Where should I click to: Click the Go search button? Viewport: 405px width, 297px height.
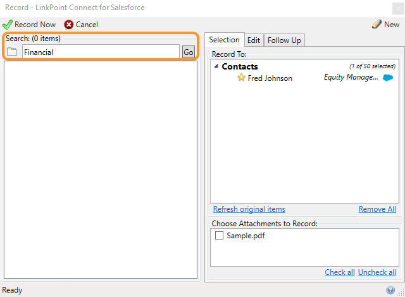[x=189, y=52]
